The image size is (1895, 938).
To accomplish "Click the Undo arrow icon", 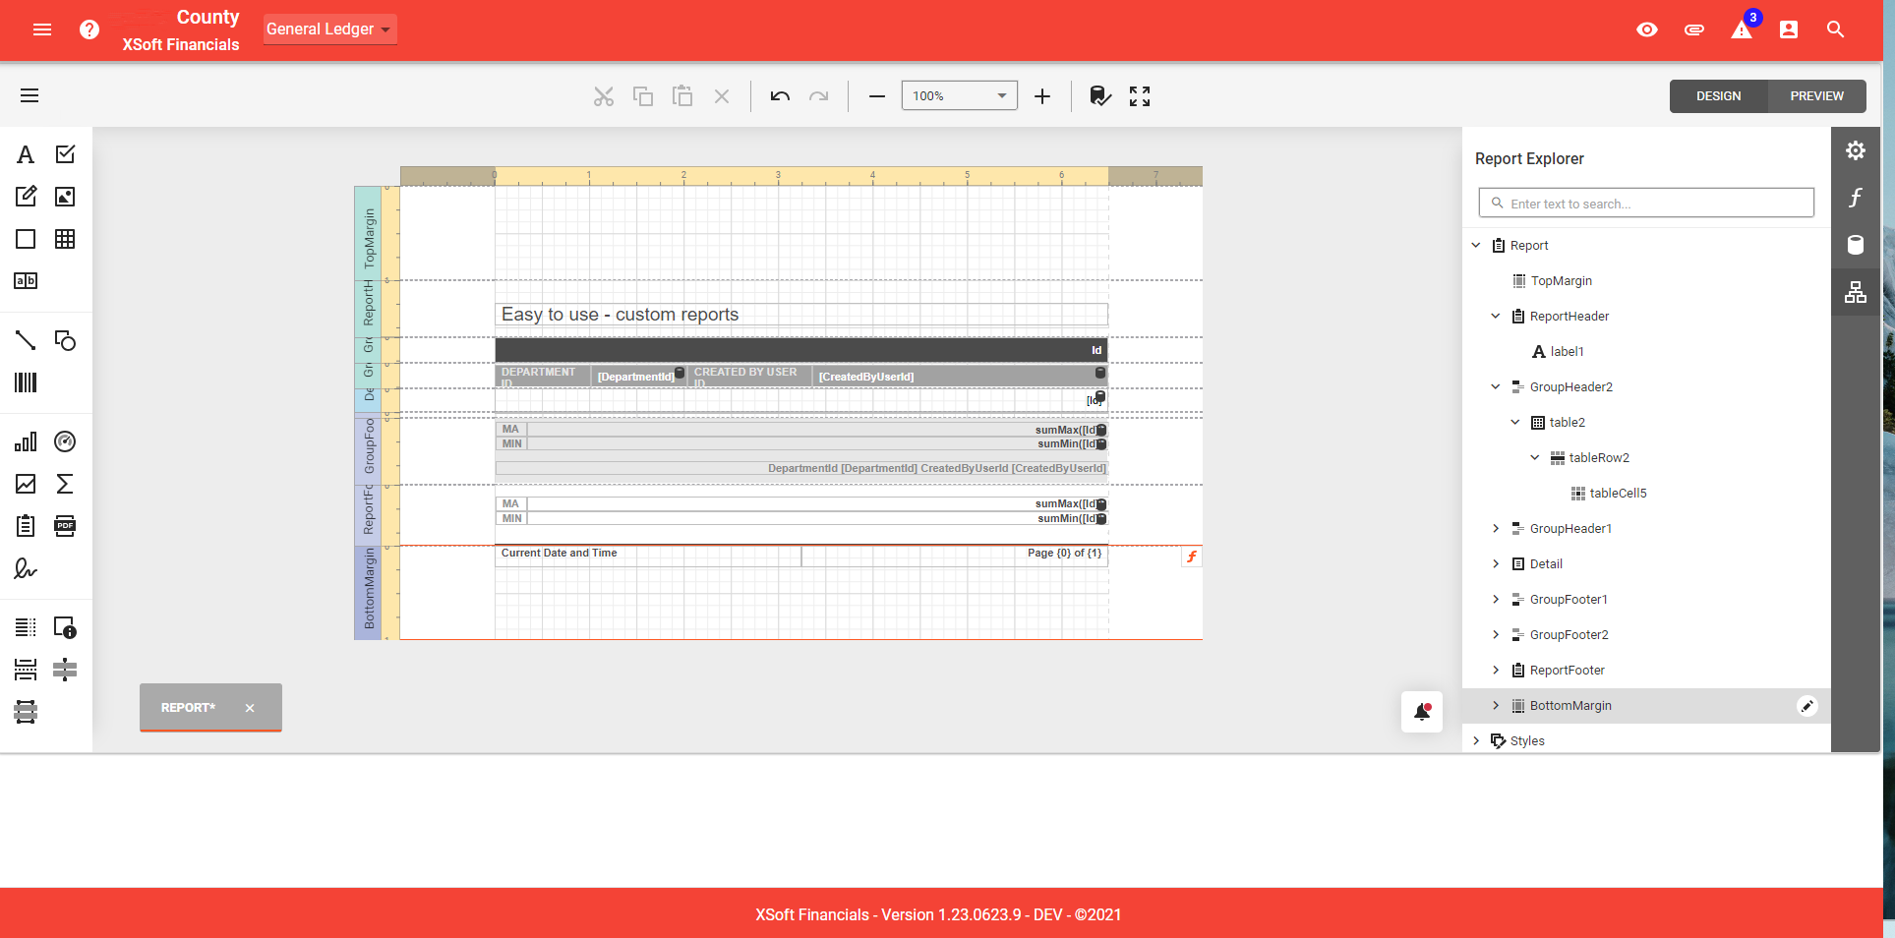I will click(x=780, y=96).
